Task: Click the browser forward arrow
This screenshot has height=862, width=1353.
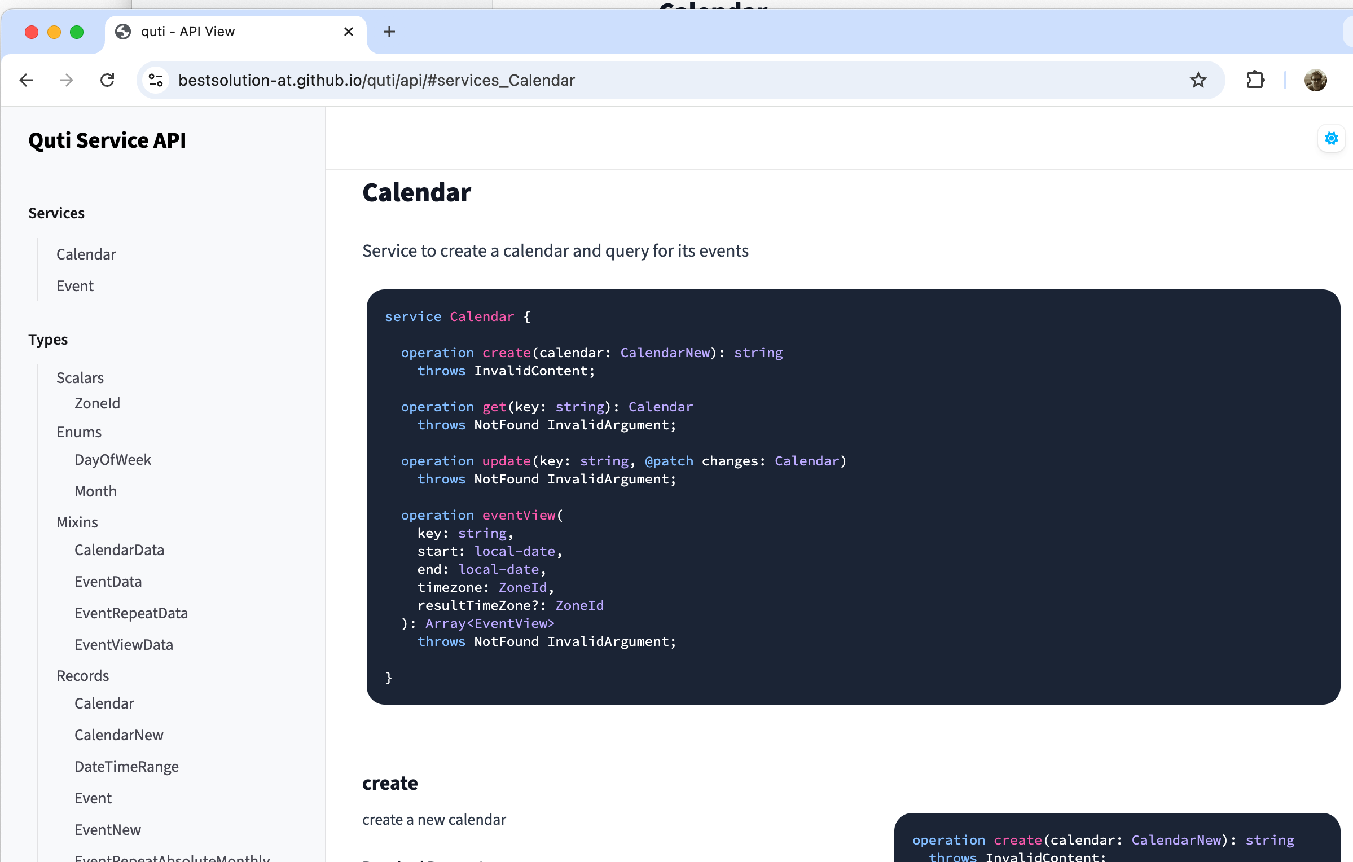Action: [67, 80]
